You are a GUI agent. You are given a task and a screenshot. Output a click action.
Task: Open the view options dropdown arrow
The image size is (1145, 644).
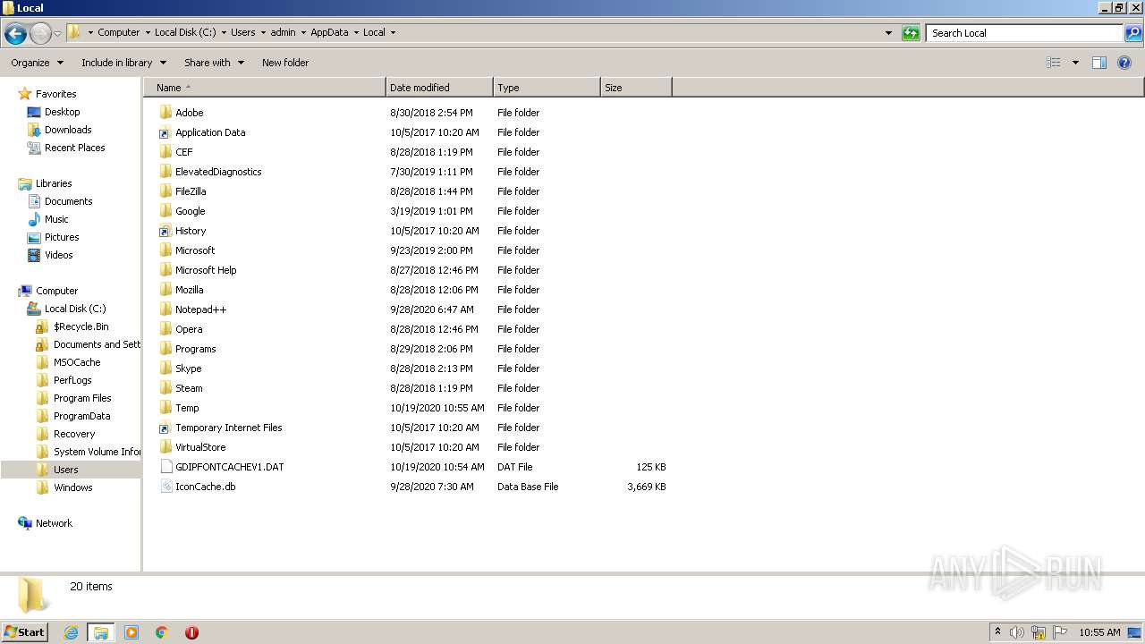tap(1075, 63)
